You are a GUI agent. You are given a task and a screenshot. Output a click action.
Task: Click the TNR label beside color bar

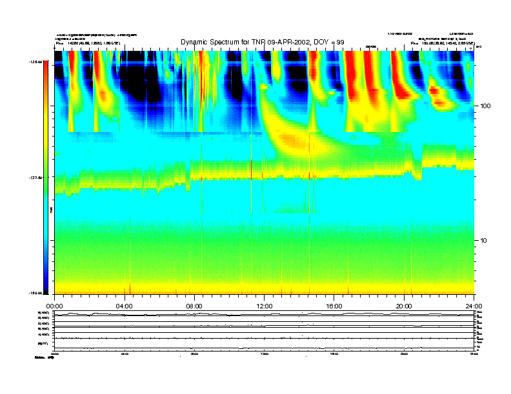[51, 211]
